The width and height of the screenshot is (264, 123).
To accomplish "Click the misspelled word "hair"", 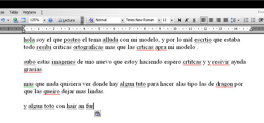I will pyautogui.click(x=72, y=106).
